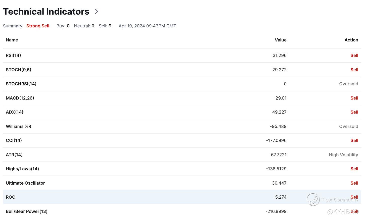Select the Value column header
This screenshot has width=366, height=220.
coord(281,40)
